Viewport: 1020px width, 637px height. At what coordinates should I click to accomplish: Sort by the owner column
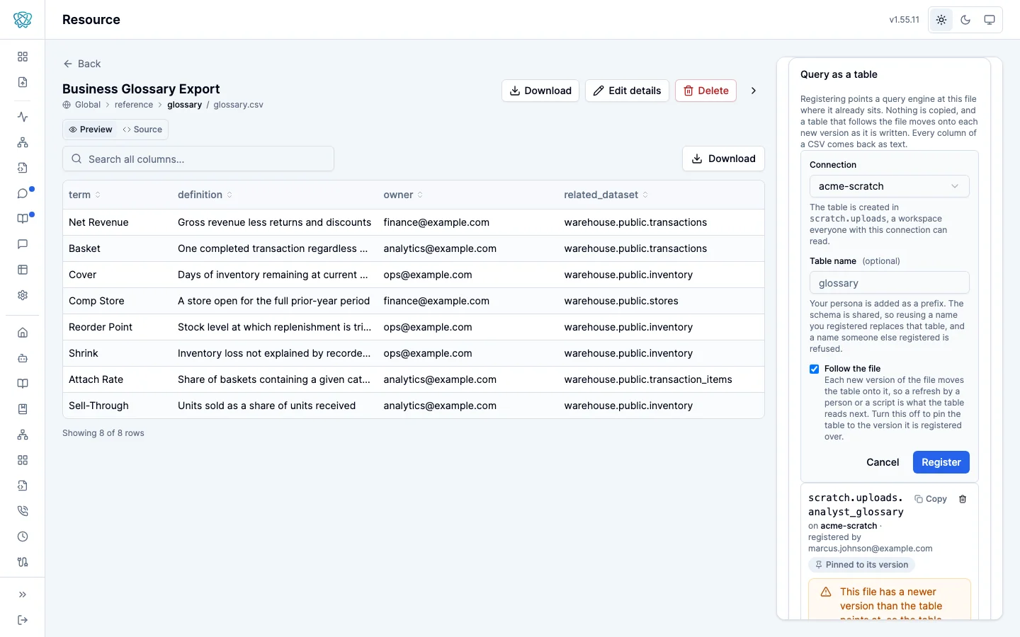(x=403, y=195)
